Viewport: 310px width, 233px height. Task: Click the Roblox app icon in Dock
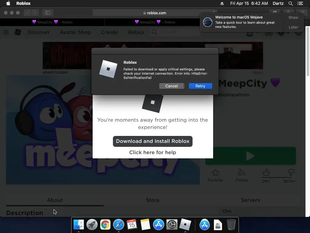click(185, 225)
